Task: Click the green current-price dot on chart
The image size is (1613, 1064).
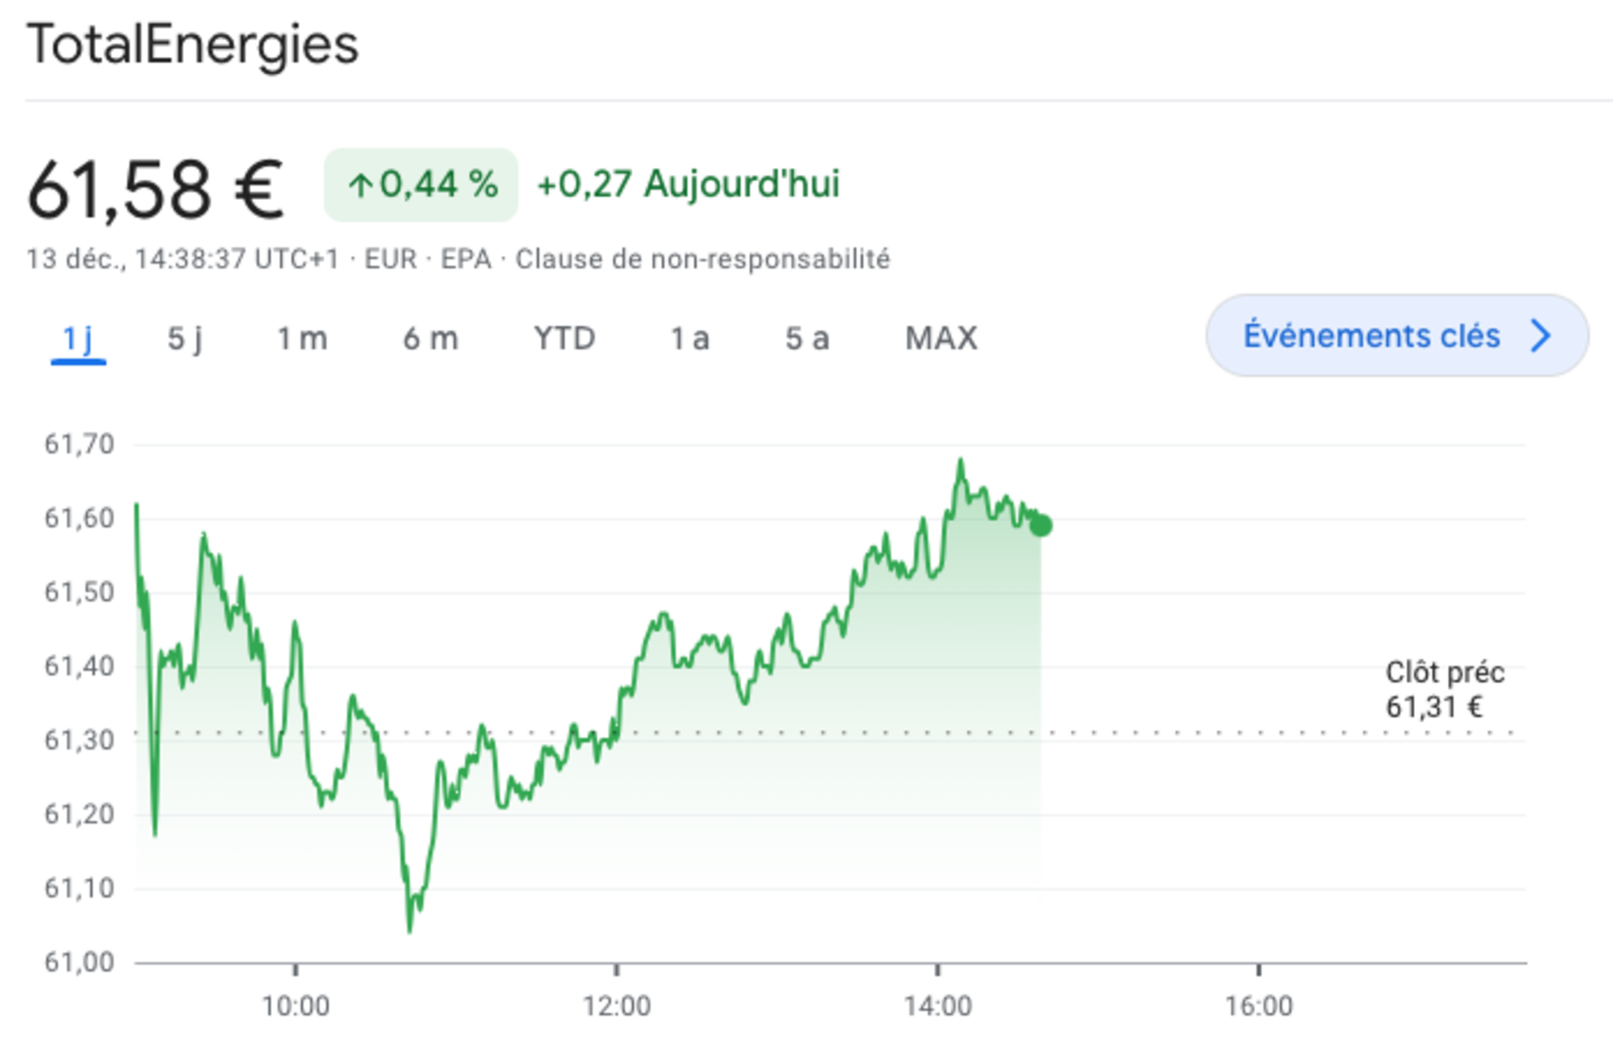Action: point(1041,525)
